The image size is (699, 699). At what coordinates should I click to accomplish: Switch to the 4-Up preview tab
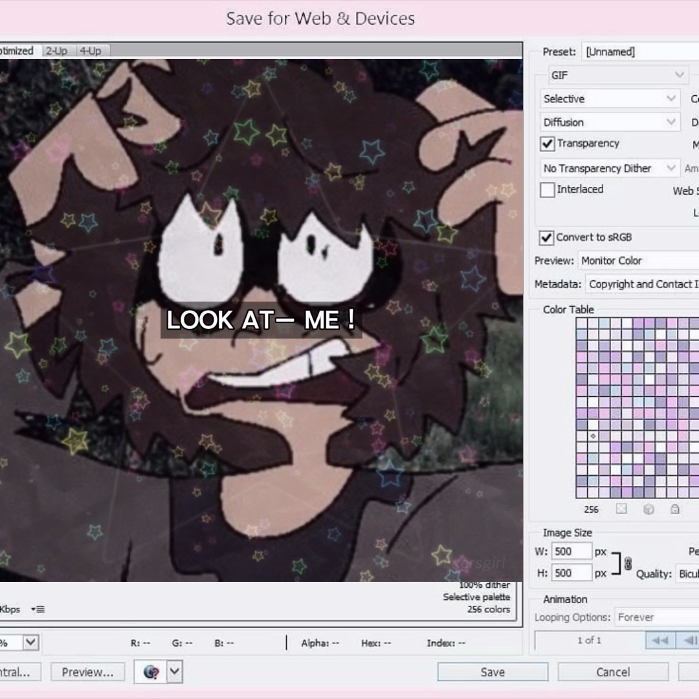pos(91,51)
